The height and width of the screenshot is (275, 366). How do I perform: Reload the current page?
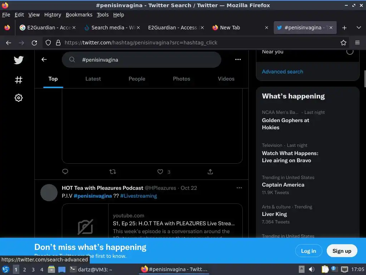pos(34,43)
